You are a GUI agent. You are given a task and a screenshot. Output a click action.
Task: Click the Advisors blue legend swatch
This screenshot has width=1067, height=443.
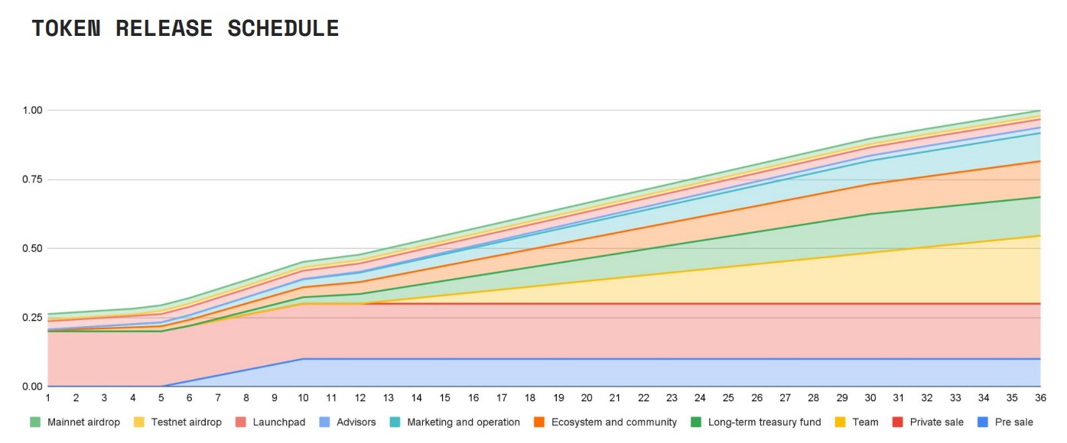(324, 422)
